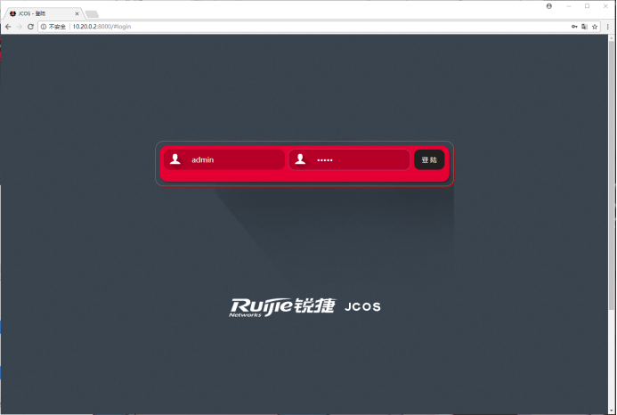
Task: Go back with browser back arrow
Action: pos(8,27)
